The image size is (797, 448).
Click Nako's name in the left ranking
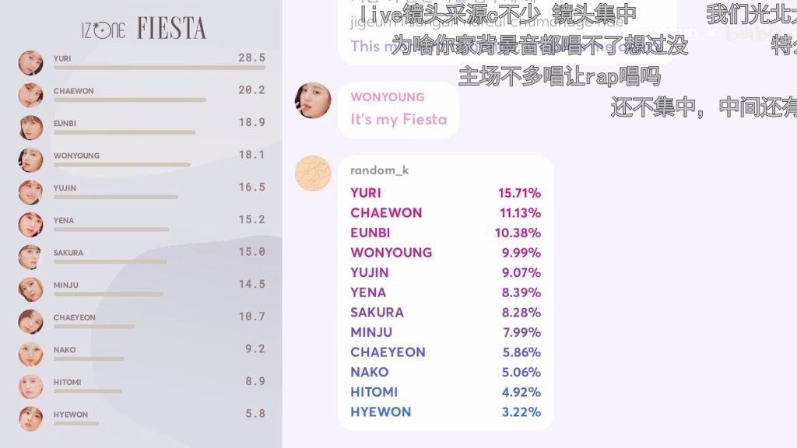65,350
